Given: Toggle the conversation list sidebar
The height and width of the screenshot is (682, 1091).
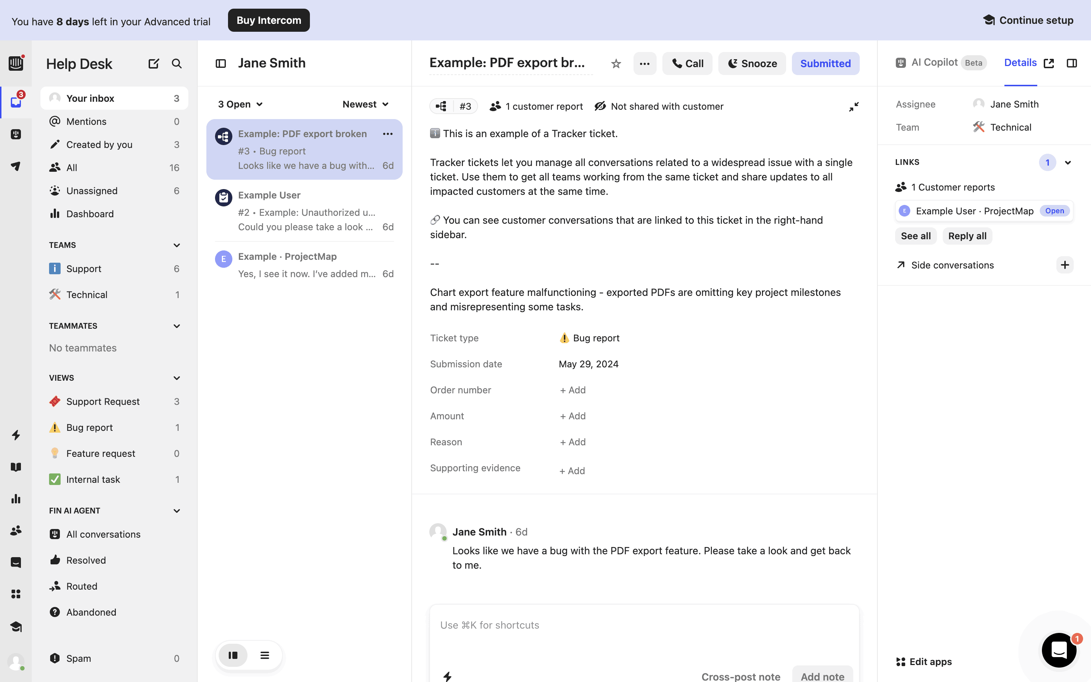Looking at the screenshot, I should click(220, 64).
